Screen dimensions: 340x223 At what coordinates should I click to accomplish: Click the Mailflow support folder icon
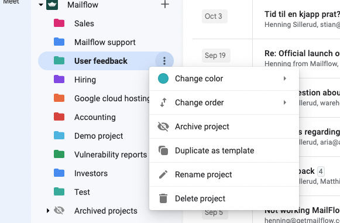click(59, 42)
